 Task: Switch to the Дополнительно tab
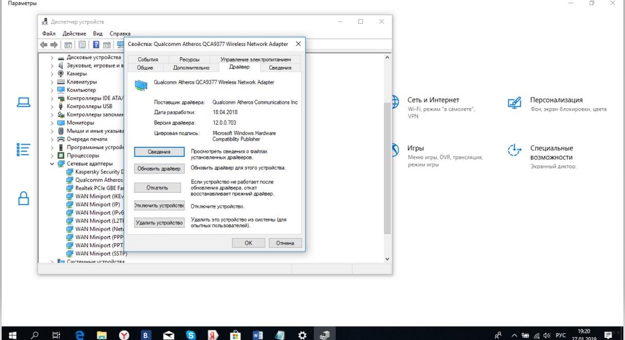(191, 67)
